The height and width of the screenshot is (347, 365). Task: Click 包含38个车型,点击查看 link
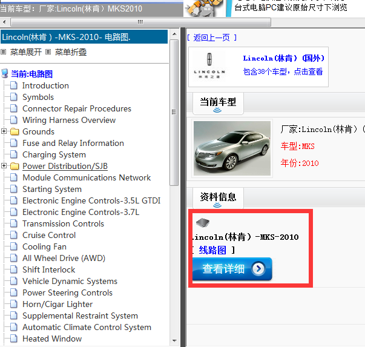point(283,71)
